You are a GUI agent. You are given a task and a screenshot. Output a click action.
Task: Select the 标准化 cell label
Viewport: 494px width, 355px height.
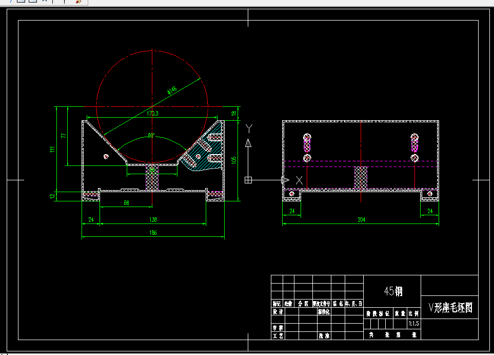coord(324,312)
